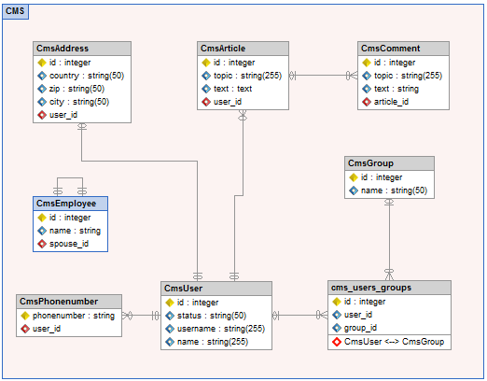Select the blue diamond icon next to zip
Viewport: 487px width, 381px height.
[42, 89]
